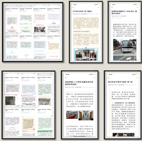Open 长春工业大学人文信息学院 link under the 摆渡车突击队 title
Viewport: 142px width, 141px height.
tap(119, 16)
